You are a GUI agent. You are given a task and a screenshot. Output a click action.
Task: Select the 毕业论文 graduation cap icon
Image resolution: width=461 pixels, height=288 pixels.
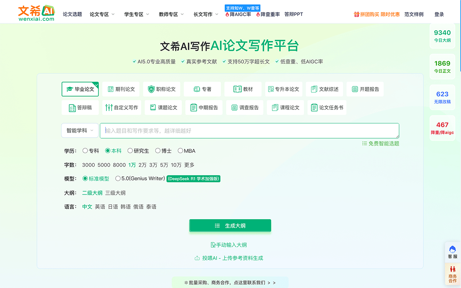[70, 89]
